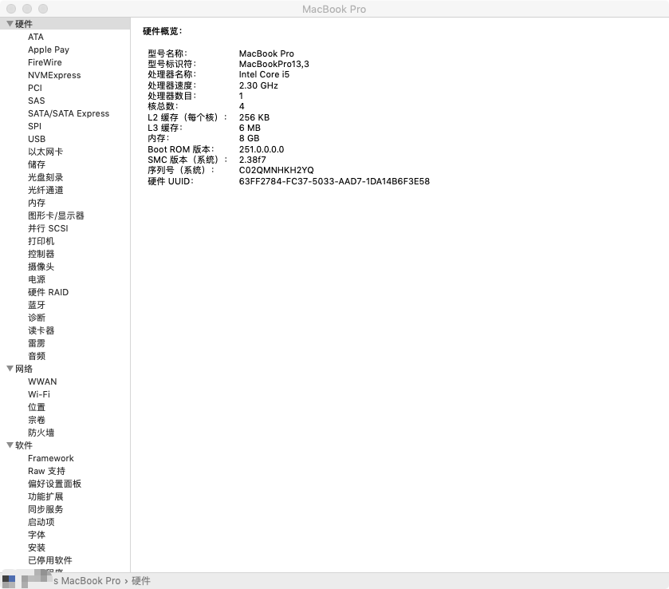Click the 硬件 breadcrumb in path bar
669x589 pixels.
click(x=141, y=581)
